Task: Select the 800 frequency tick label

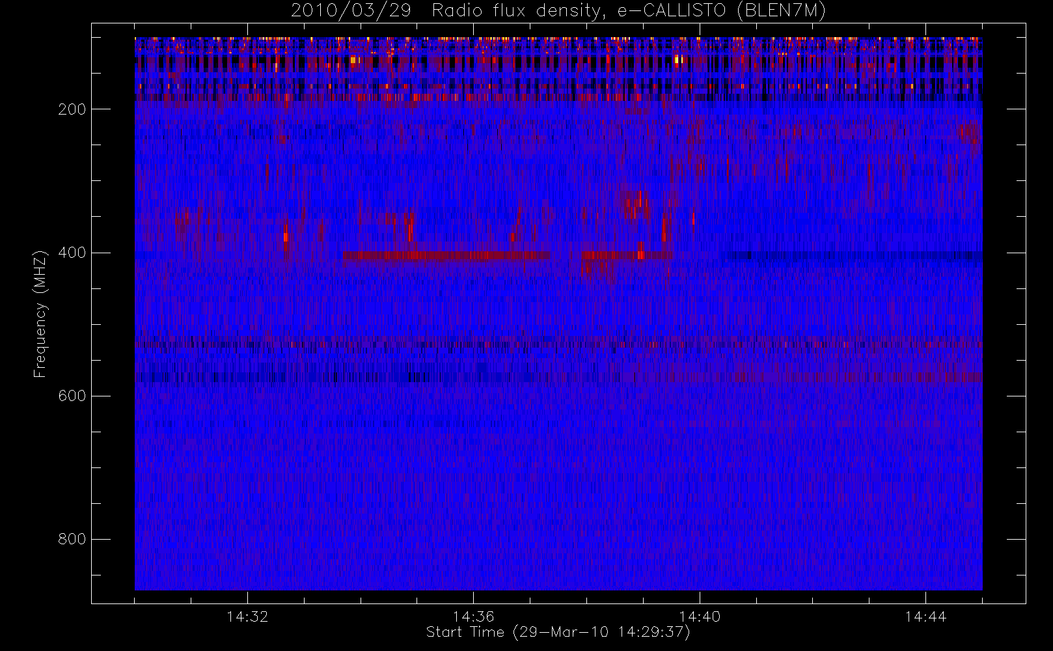Action: click(x=72, y=539)
